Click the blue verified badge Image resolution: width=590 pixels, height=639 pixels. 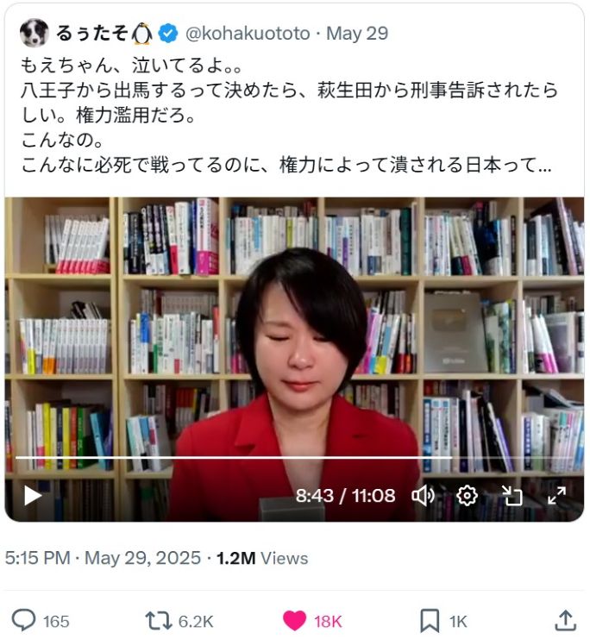pos(168,34)
